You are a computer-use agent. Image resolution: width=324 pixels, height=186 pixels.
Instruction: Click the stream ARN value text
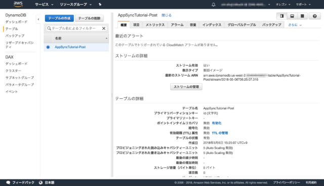tap(252, 78)
